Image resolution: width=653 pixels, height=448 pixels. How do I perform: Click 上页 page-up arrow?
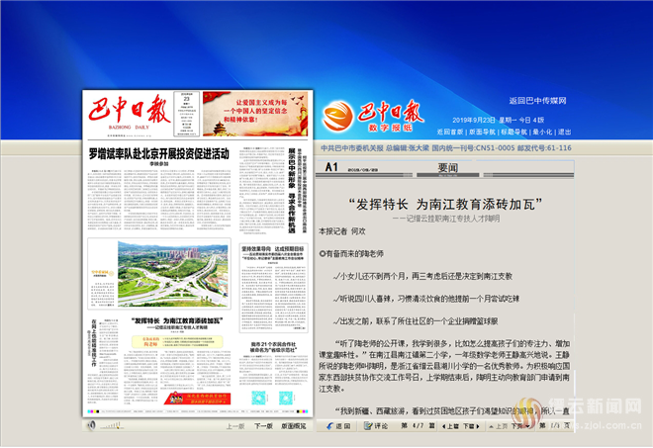pos(499,426)
